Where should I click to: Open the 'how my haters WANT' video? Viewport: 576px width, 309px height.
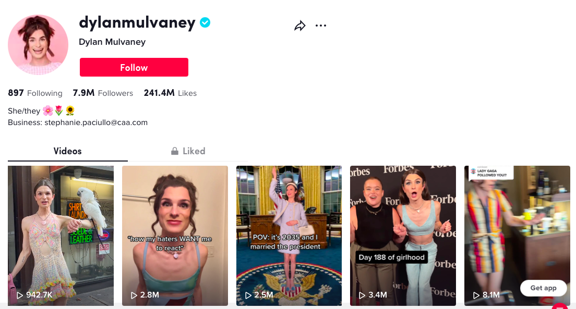(175, 236)
